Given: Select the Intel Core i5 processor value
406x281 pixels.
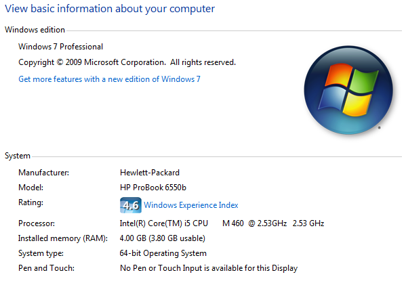Looking at the screenshot, I should 222,223.
